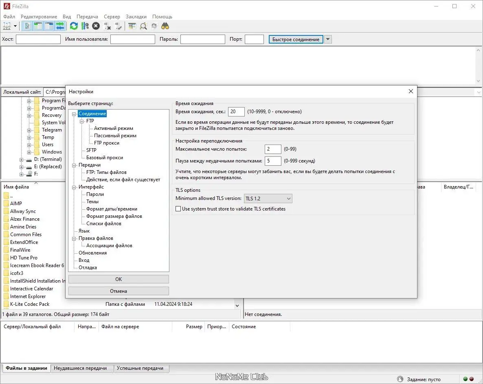
Task: Click the queue status icon in status bar
Action: 400,379
